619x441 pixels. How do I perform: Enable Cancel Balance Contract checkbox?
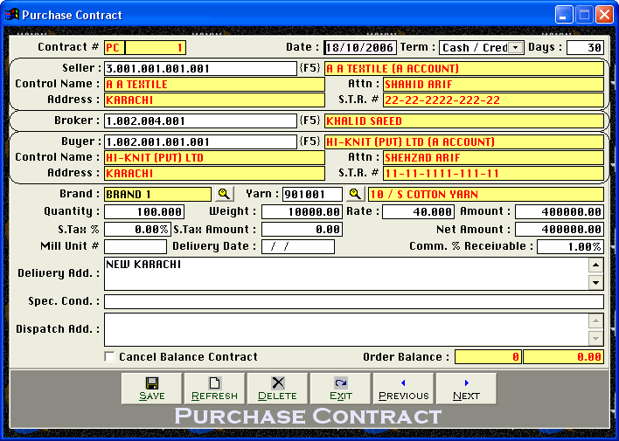109,356
